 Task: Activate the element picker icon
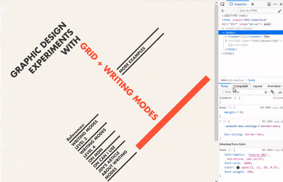pyautogui.click(x=222, y=4)
